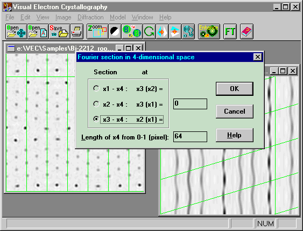Click the black-white contrast invert icon
Screen dimensions: 303x231
coord(115,32)
